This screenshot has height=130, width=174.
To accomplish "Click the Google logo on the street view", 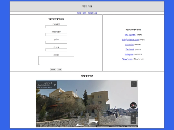I will point(87,124).
